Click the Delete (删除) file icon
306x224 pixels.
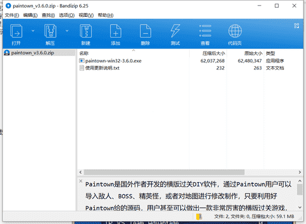146,31
